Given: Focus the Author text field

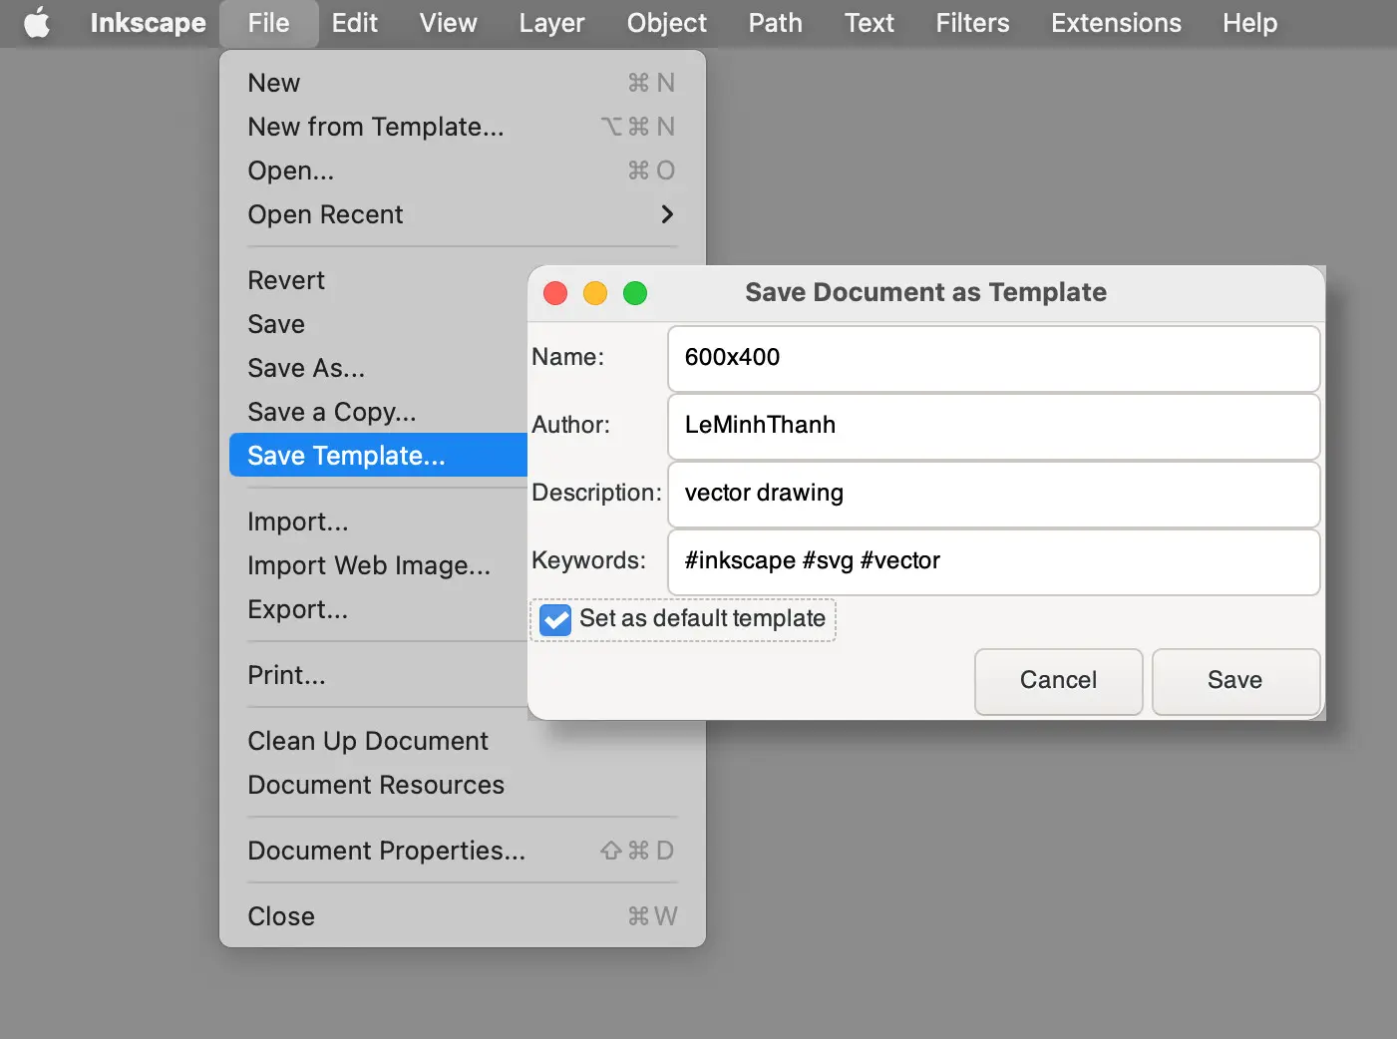Looking at the screenshot, I should click(993, 426).
